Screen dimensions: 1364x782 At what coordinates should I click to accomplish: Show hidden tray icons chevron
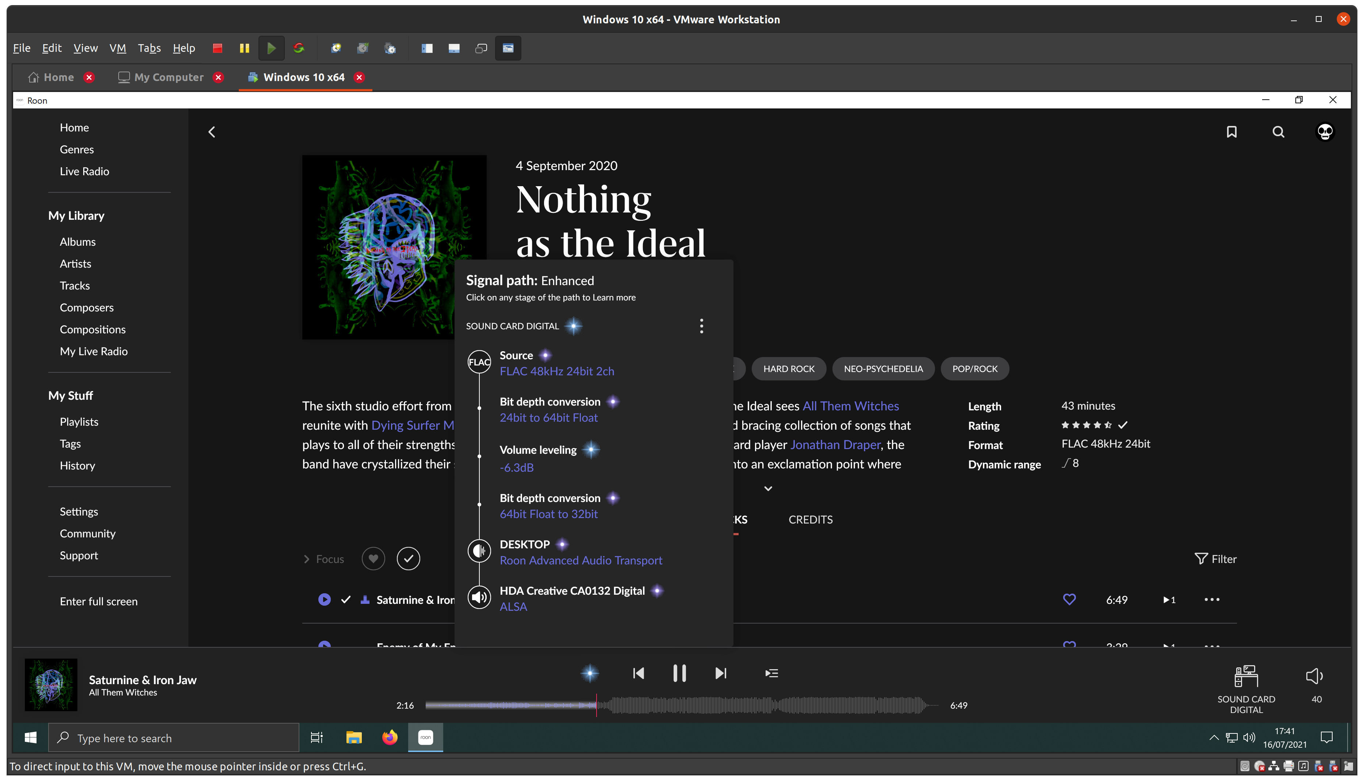[1214, 738]
